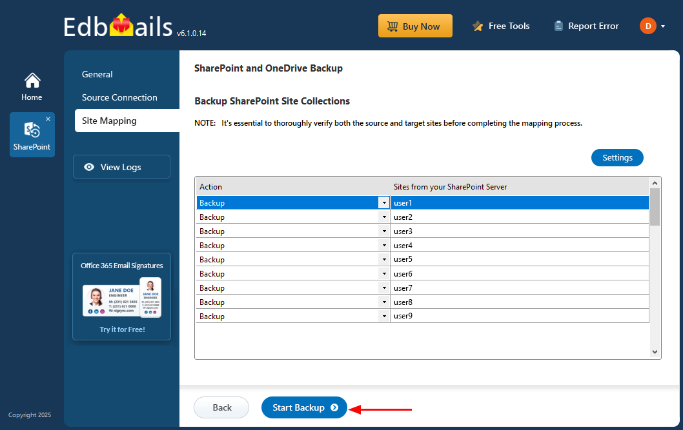The image size is (683, 430).
Task: Expand the account menu arrow
Action: pos(663,26)
